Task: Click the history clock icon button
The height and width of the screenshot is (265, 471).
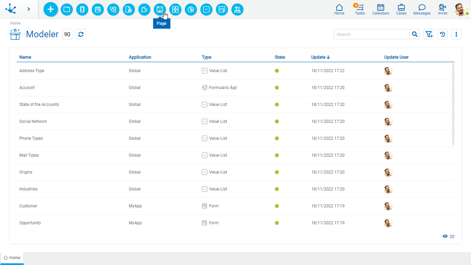Action: 442,34
